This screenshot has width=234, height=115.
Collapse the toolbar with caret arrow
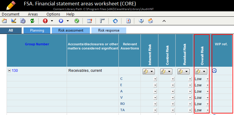(x=164, y=21)
